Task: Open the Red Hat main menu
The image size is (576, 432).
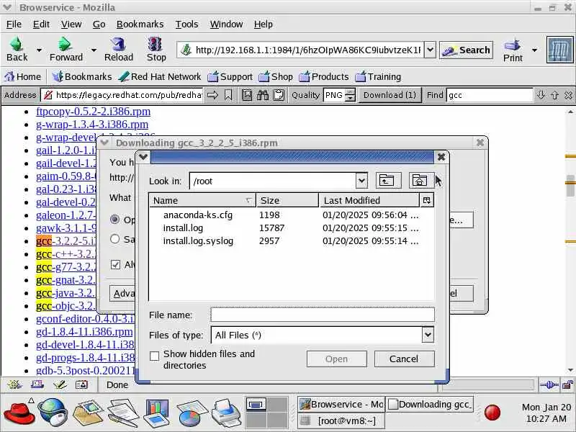Action: coord(19,413)
